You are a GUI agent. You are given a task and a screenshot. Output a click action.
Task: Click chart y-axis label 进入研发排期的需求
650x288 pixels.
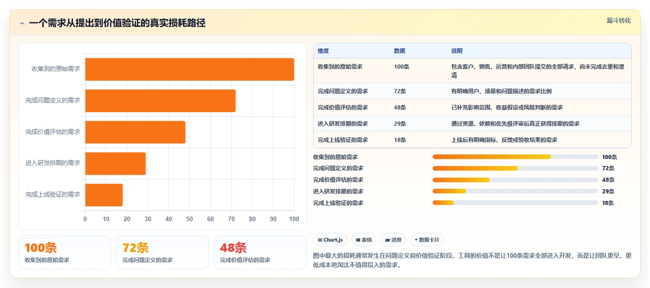pyautogui.click(x=53, y=163)
